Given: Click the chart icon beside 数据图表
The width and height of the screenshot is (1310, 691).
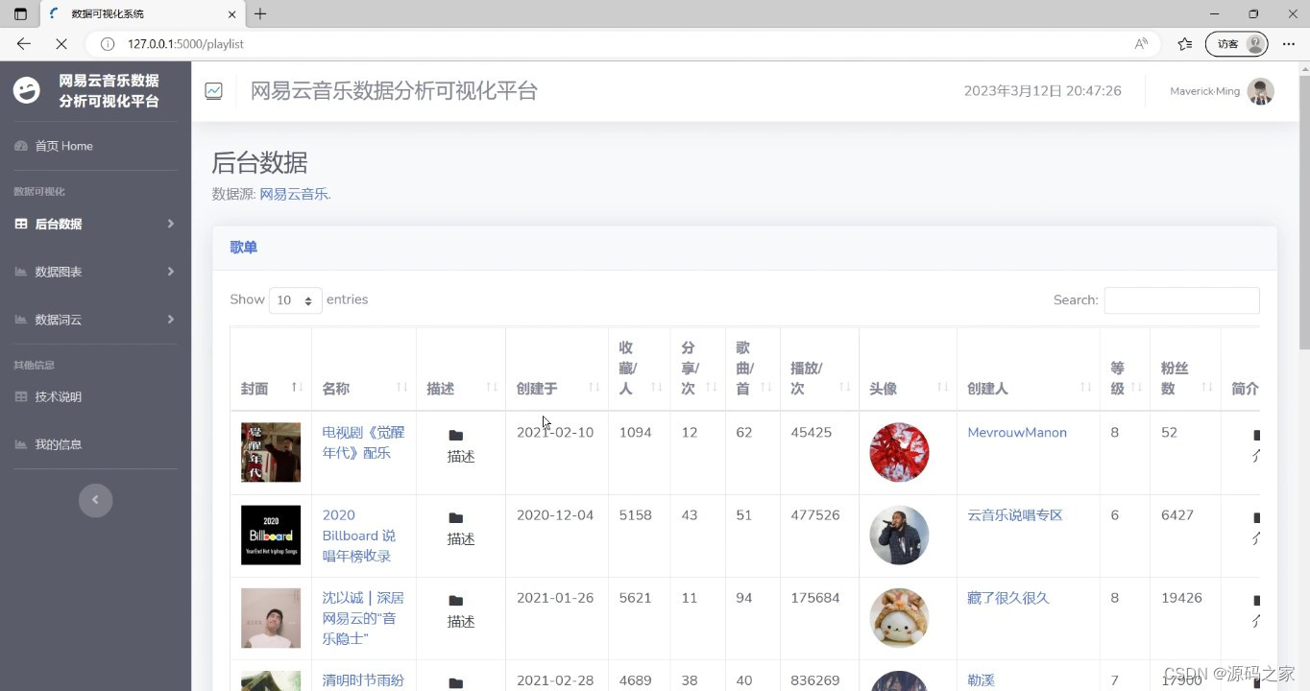Looking at the screenshot, I should (21, 272).
